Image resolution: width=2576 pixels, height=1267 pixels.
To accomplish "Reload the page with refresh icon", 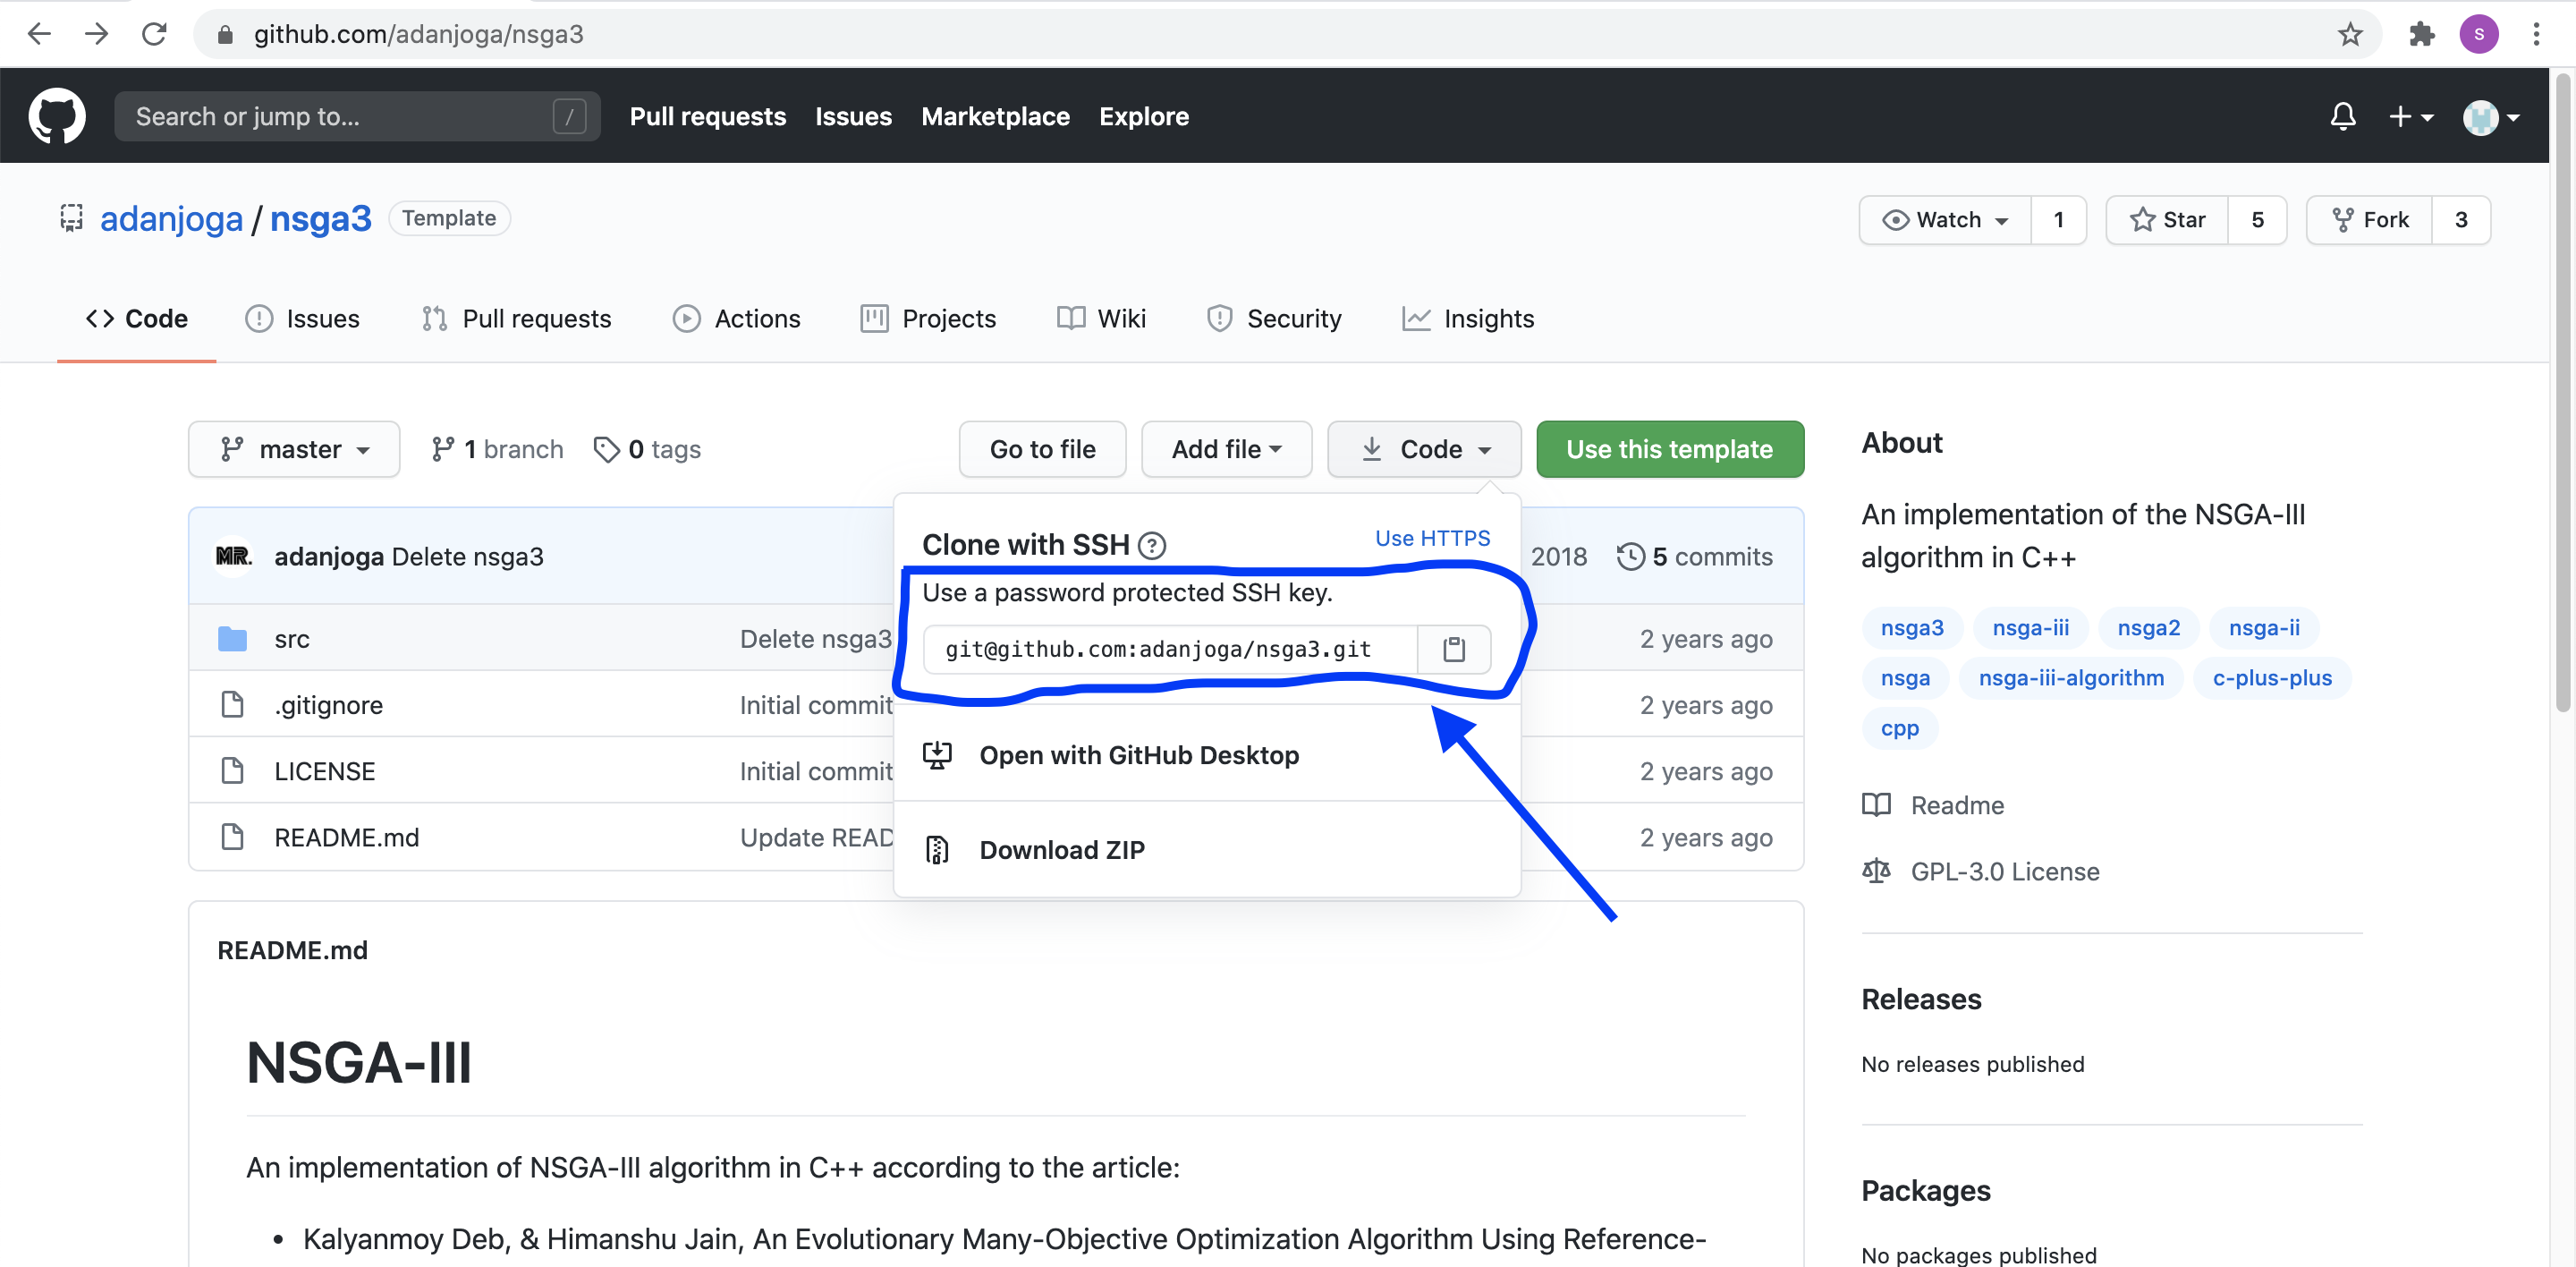I will coord(154,34).
